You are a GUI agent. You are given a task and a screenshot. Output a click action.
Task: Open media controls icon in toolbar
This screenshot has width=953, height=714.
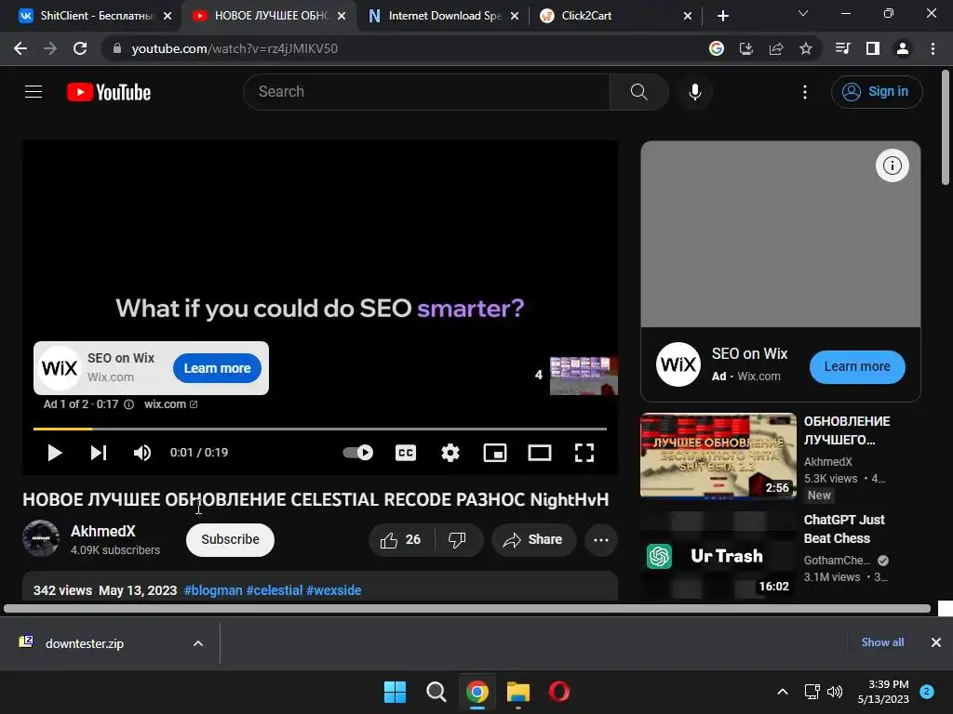[842, 48]
